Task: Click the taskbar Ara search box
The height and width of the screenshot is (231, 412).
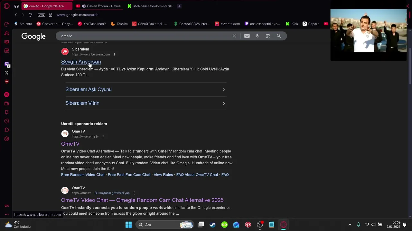Action: click(x=165, y=225)
